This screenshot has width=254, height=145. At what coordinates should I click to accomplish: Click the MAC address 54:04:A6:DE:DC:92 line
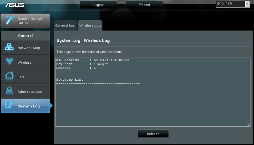click(92, 60)
